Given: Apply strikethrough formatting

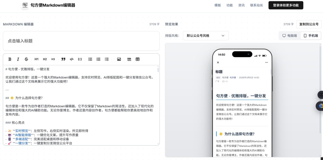Looking at the screenshot, I should (26, 59).
